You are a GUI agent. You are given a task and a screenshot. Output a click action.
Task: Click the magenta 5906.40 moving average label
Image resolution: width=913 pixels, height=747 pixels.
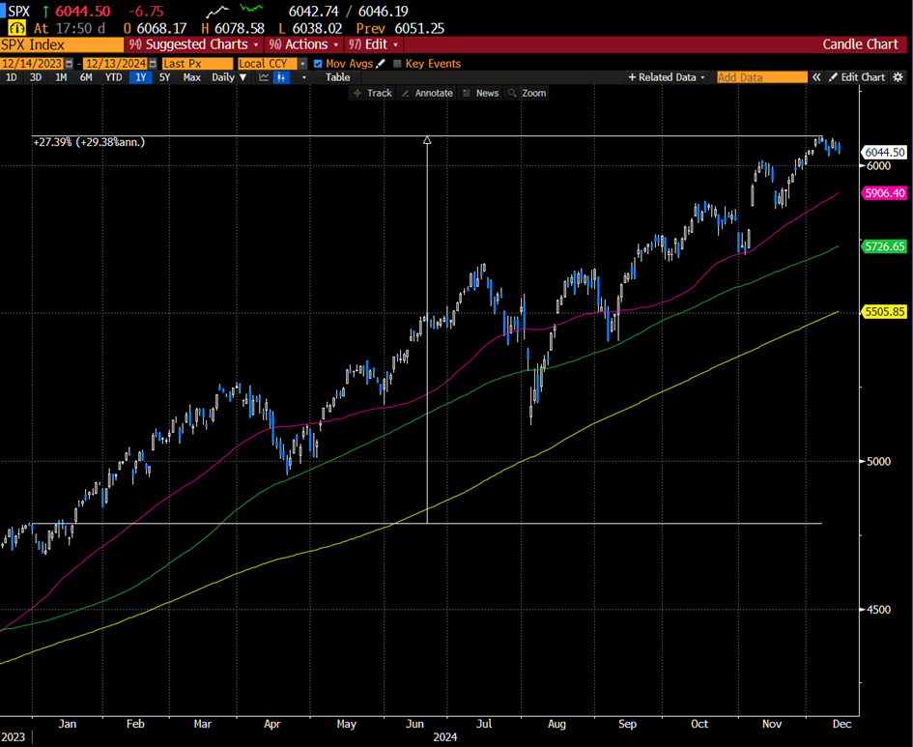[884, 193]
